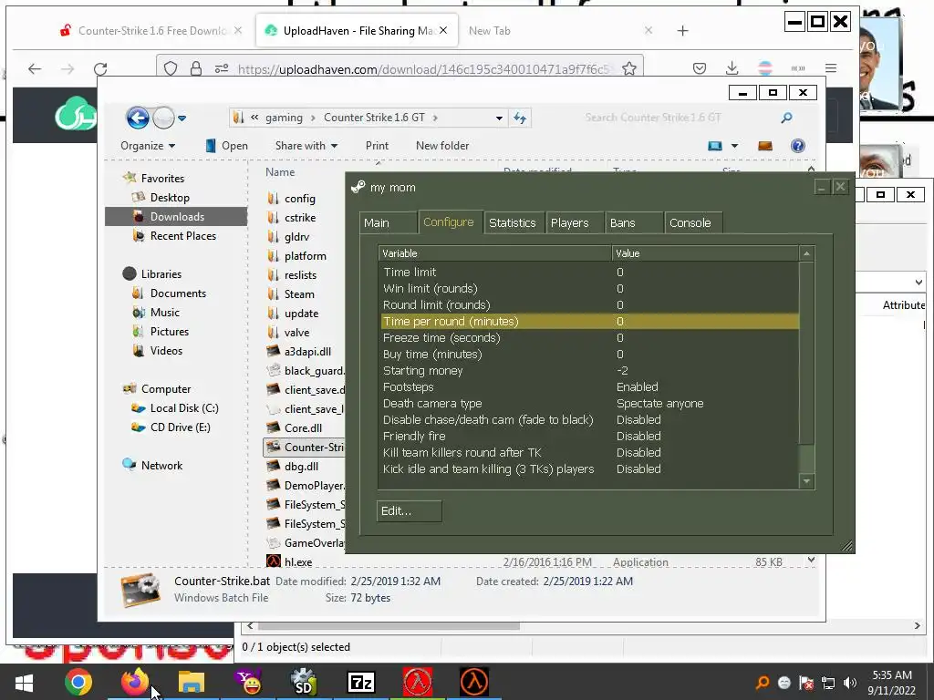The width and height of the screenshot is (934, 700).
Task: Select the Footsteps variable row
Action: point(588,386)
